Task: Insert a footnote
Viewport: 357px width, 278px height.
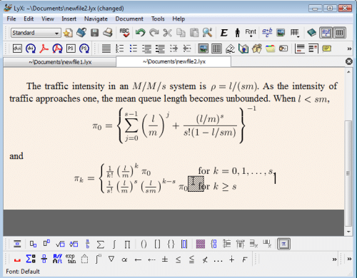Action: coord(300,48)
